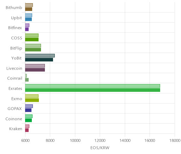Select the navy GOPAX lower bar
This screenshot has height=154, width=181.
(28, 110)
